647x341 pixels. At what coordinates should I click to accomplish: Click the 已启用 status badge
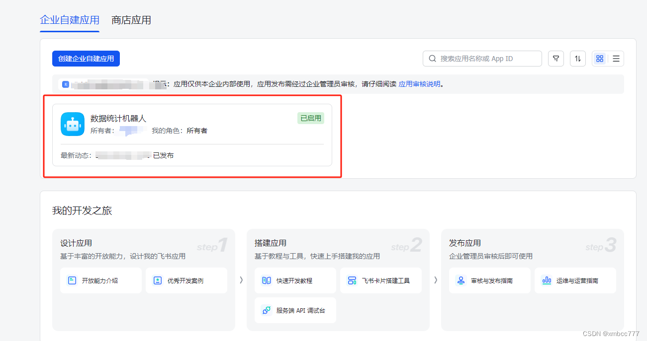pos(310,118)
